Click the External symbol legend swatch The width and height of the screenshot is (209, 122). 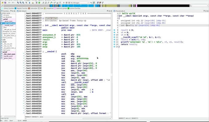[55, 8]
